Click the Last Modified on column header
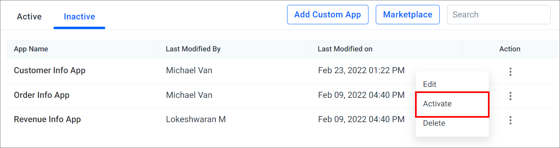The width and height of the screenshot is (560, 148). 345,49
